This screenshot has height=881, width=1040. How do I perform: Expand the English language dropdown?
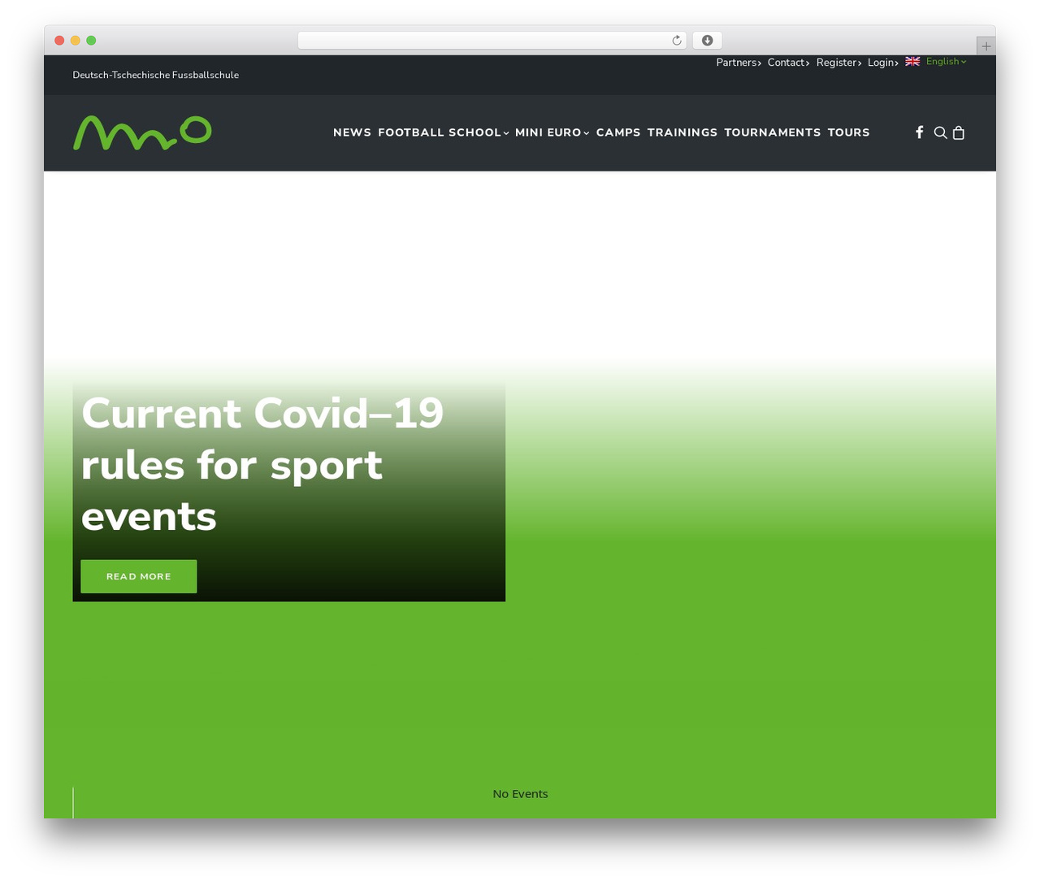[947, 62]
